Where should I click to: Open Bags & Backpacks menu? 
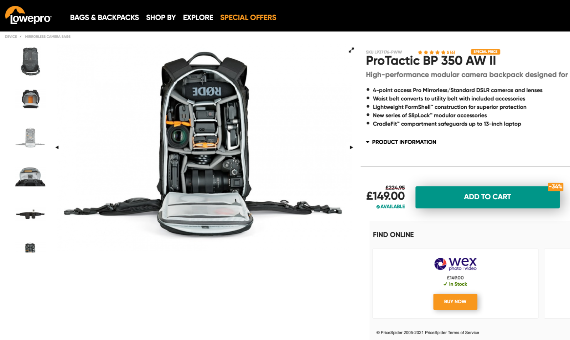pos(104,17)
